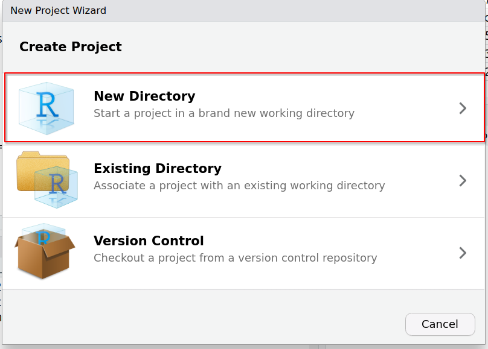
Task: Choose 'Checkout a project from a version control repository'
Action: coord(235,258)
